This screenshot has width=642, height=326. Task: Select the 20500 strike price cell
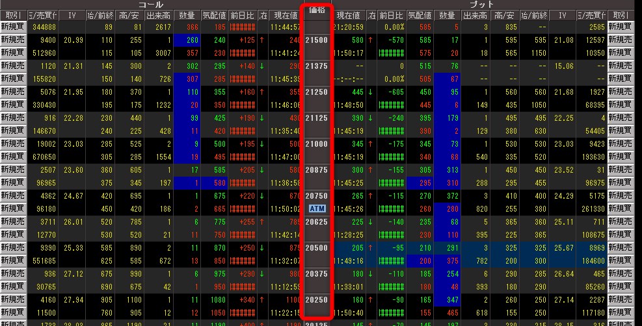[317, 247]
